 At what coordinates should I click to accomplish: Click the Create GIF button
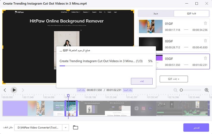pos(174,79)
